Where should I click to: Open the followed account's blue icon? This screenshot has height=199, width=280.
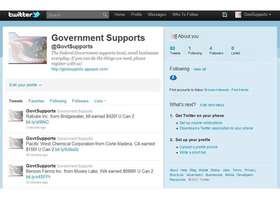[x=173, y=78]
